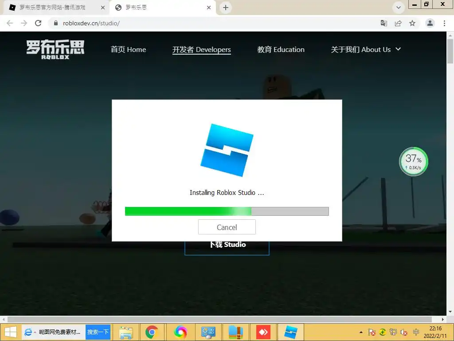Bookmark this page with star
Viewport: 454px width, 341px height.
(412, 23)
